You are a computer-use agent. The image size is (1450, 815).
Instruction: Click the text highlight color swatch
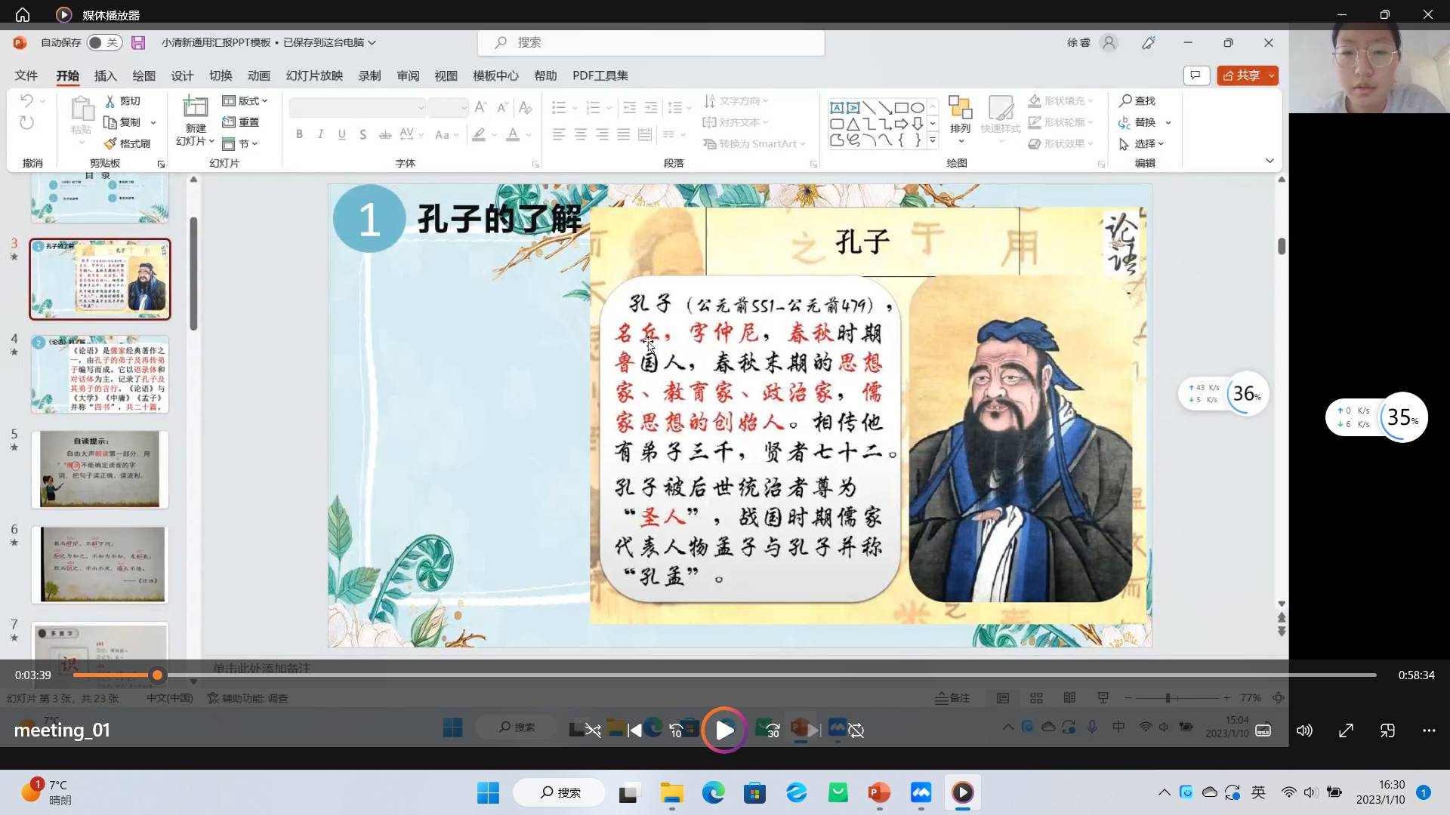[479, 134]
